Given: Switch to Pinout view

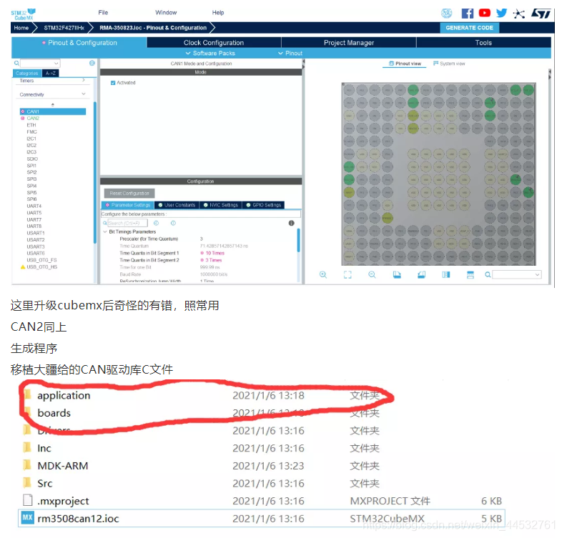Looking at the screenshot, I should [405, 64].
